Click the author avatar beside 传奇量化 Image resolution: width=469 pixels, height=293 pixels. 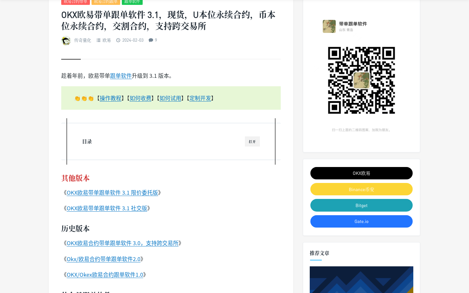pos(66,40)
